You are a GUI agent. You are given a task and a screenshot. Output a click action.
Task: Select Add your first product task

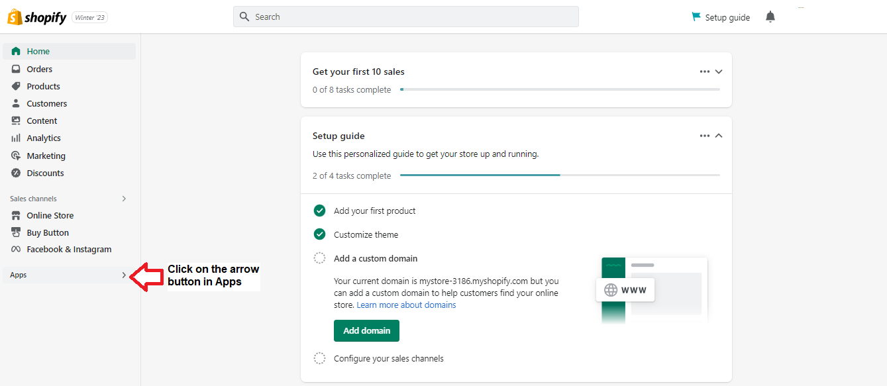click(375, 211)
